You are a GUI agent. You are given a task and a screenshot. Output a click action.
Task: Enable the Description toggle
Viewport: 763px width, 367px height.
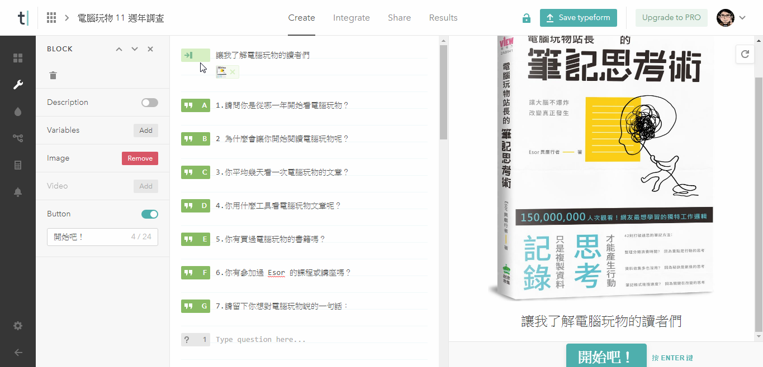coord(150,103)
